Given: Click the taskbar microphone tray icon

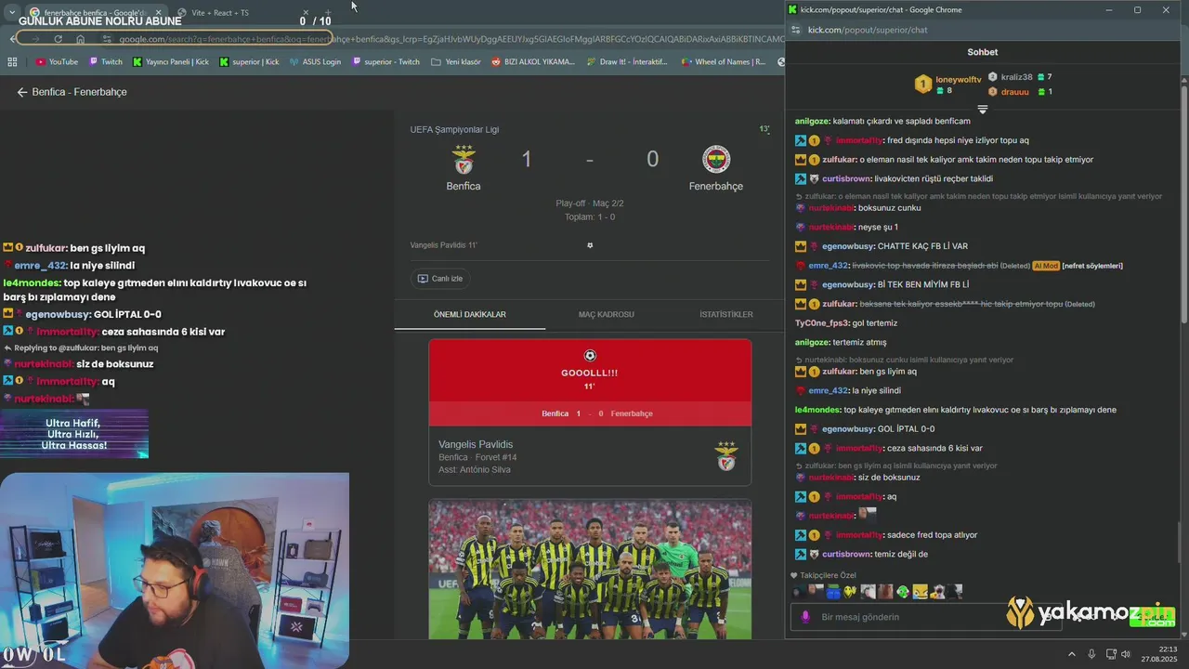Looking at the screenshot, I should [x=1091, y=654].
